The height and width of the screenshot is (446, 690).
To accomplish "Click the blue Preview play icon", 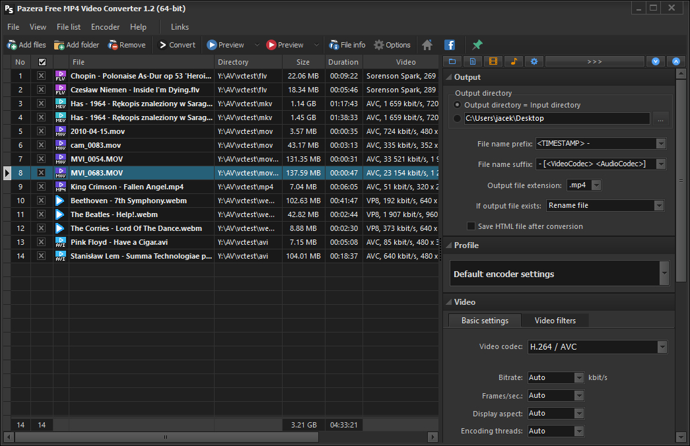I will 212,45.
